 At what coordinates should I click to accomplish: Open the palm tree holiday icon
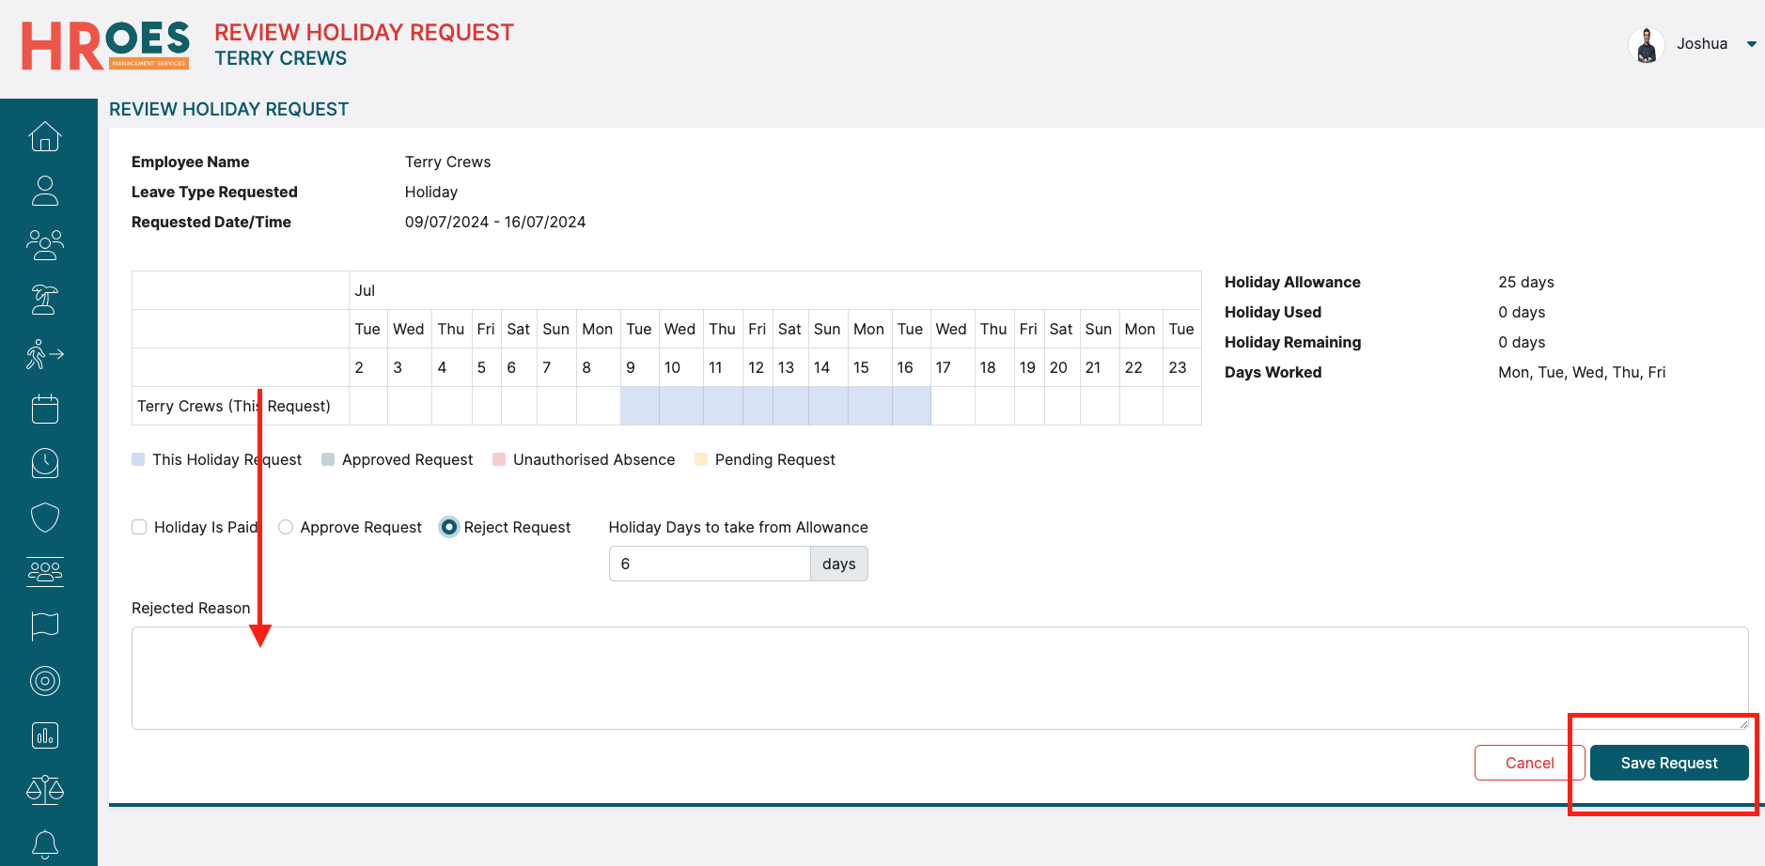(x=45, y=300)
